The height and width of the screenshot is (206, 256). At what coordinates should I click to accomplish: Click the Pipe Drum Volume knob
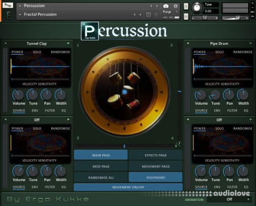tap(201, 94)
